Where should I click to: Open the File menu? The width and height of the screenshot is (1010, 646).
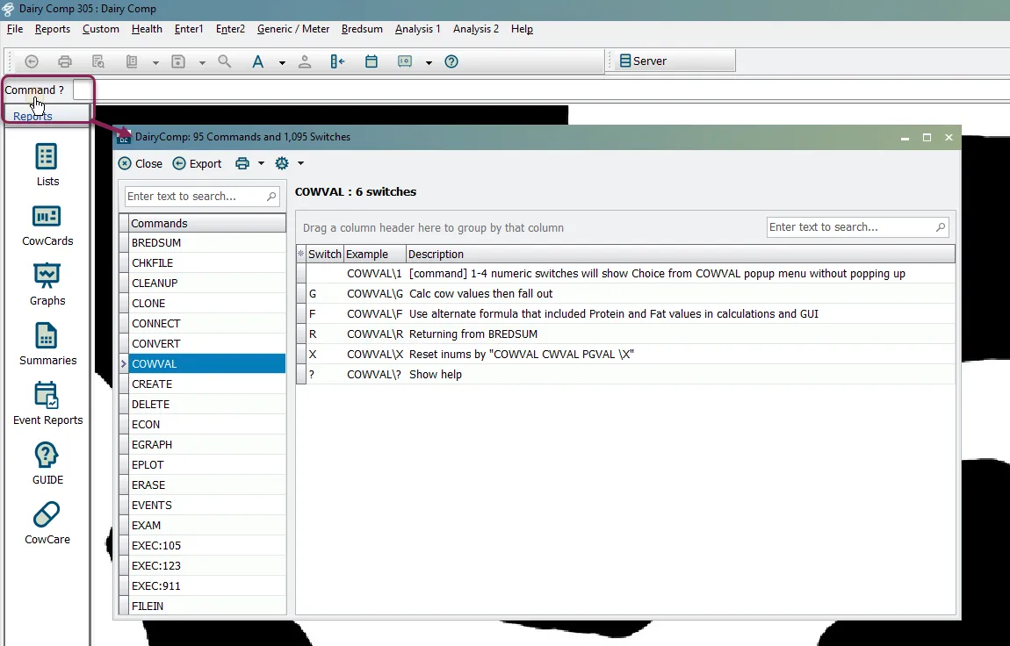coord(15,29)
